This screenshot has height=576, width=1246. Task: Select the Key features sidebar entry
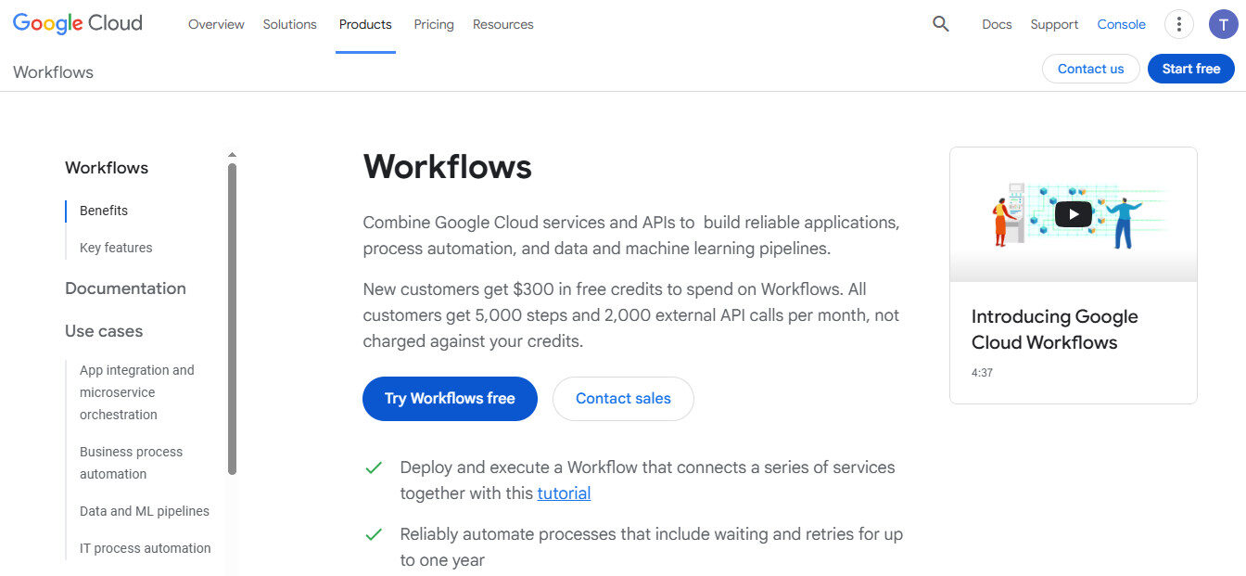tap(115, 248)
